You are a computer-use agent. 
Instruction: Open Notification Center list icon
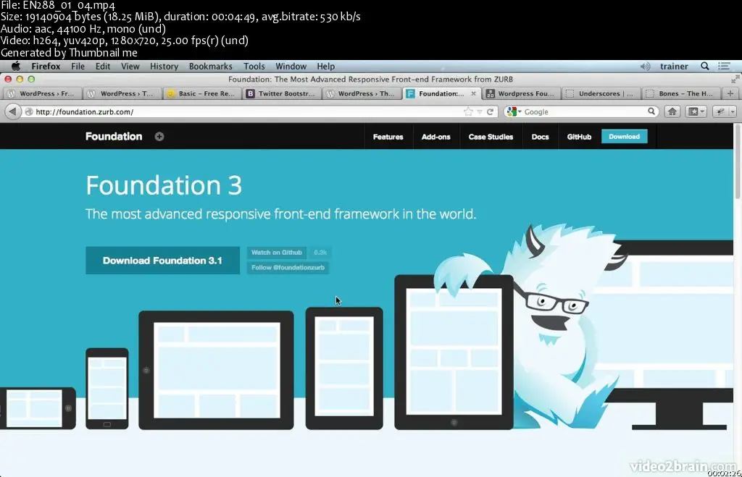point(724,66)
